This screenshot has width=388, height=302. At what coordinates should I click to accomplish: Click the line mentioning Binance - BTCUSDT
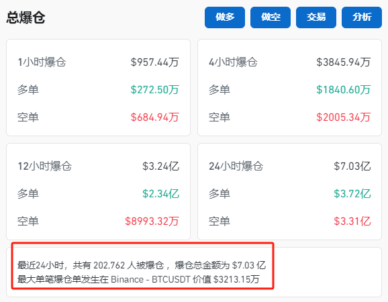coord(138,279)
